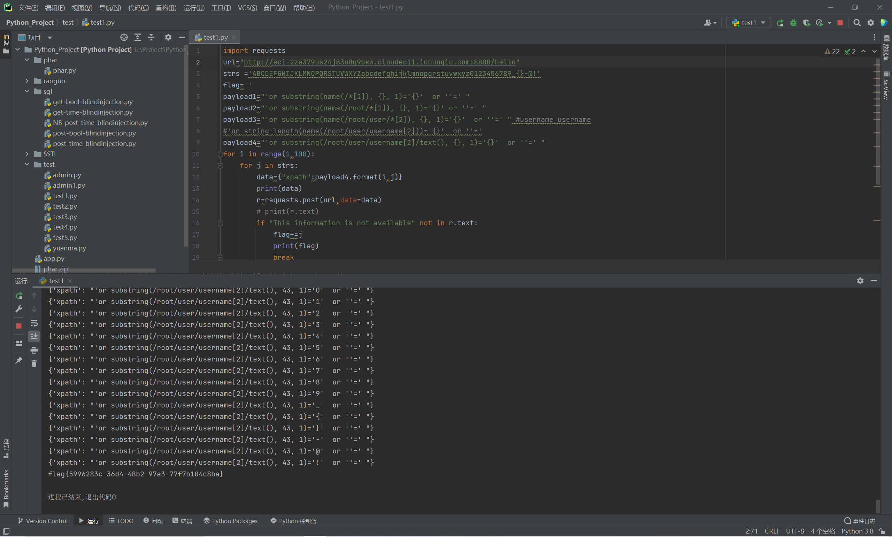892x537 pixels.
Task: Open editor tab options menu
Action: click(874, 37)
